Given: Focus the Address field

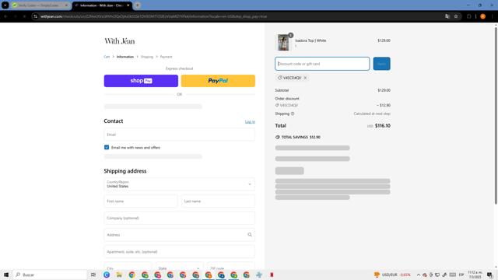Looking at the screenshot, I should [x=180, y=235].
